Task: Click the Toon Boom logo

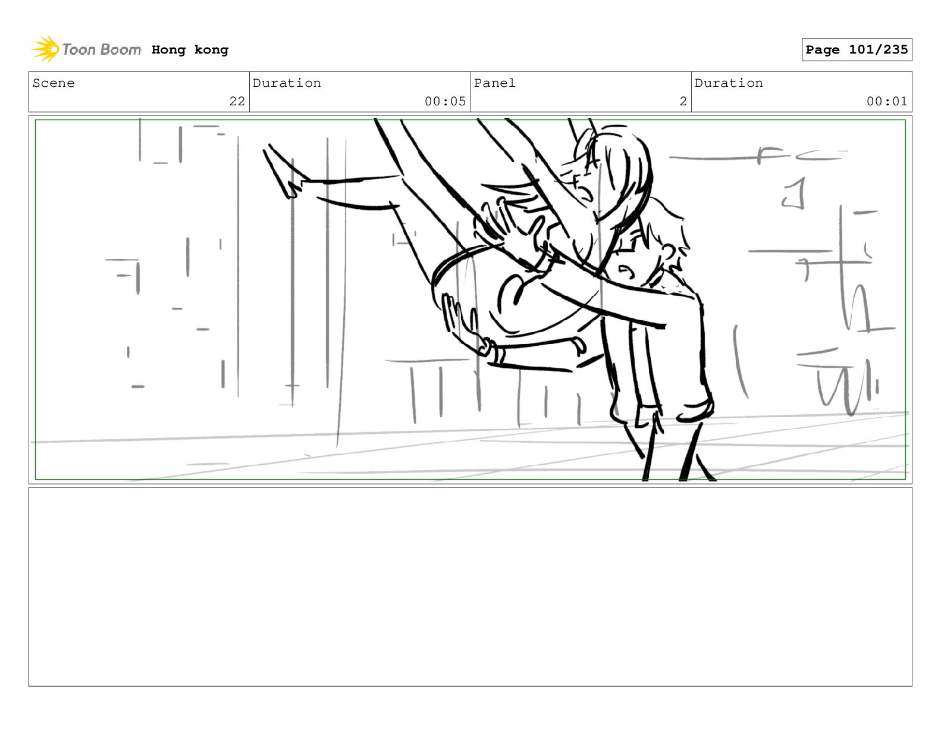Action: coord(86,49)
